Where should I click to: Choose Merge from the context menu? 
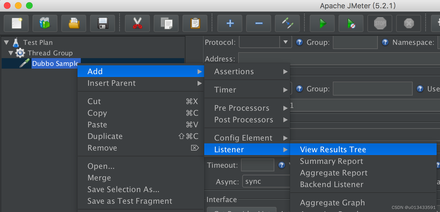[141, 178]
